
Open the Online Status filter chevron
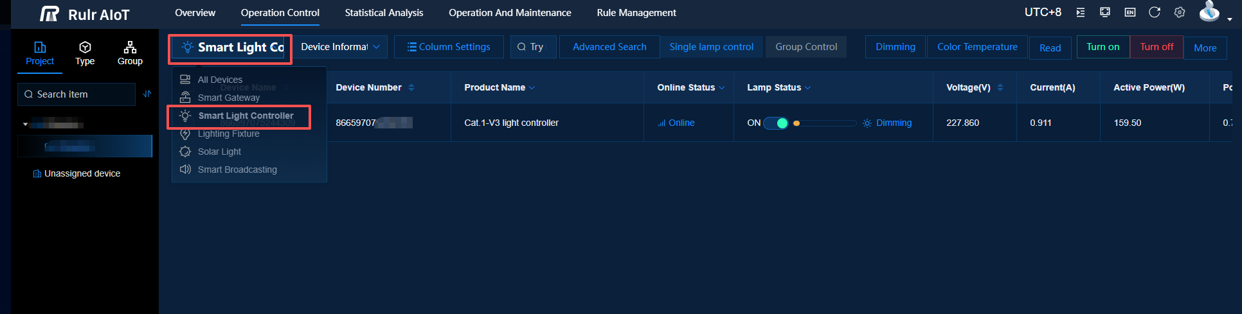722,88
